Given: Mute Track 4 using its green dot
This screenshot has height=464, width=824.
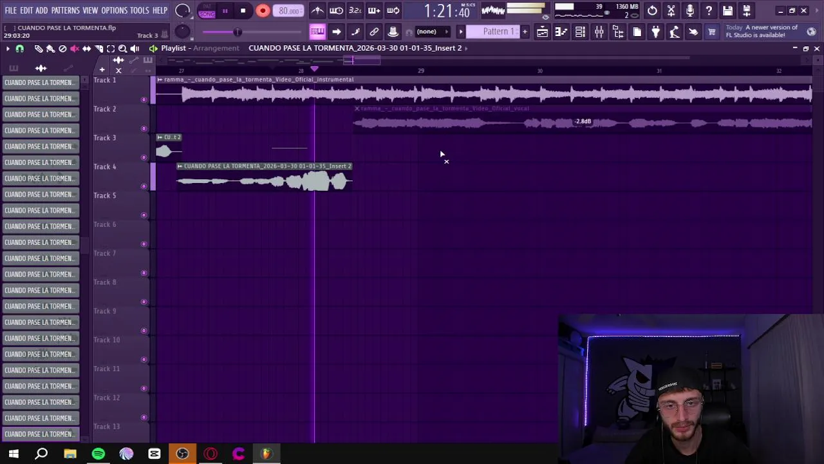Looking at the screenshot, I should pyautogui.click(x=144, y=186).
